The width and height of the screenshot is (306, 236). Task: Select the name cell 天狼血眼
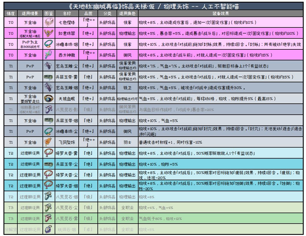pos(67,99)
